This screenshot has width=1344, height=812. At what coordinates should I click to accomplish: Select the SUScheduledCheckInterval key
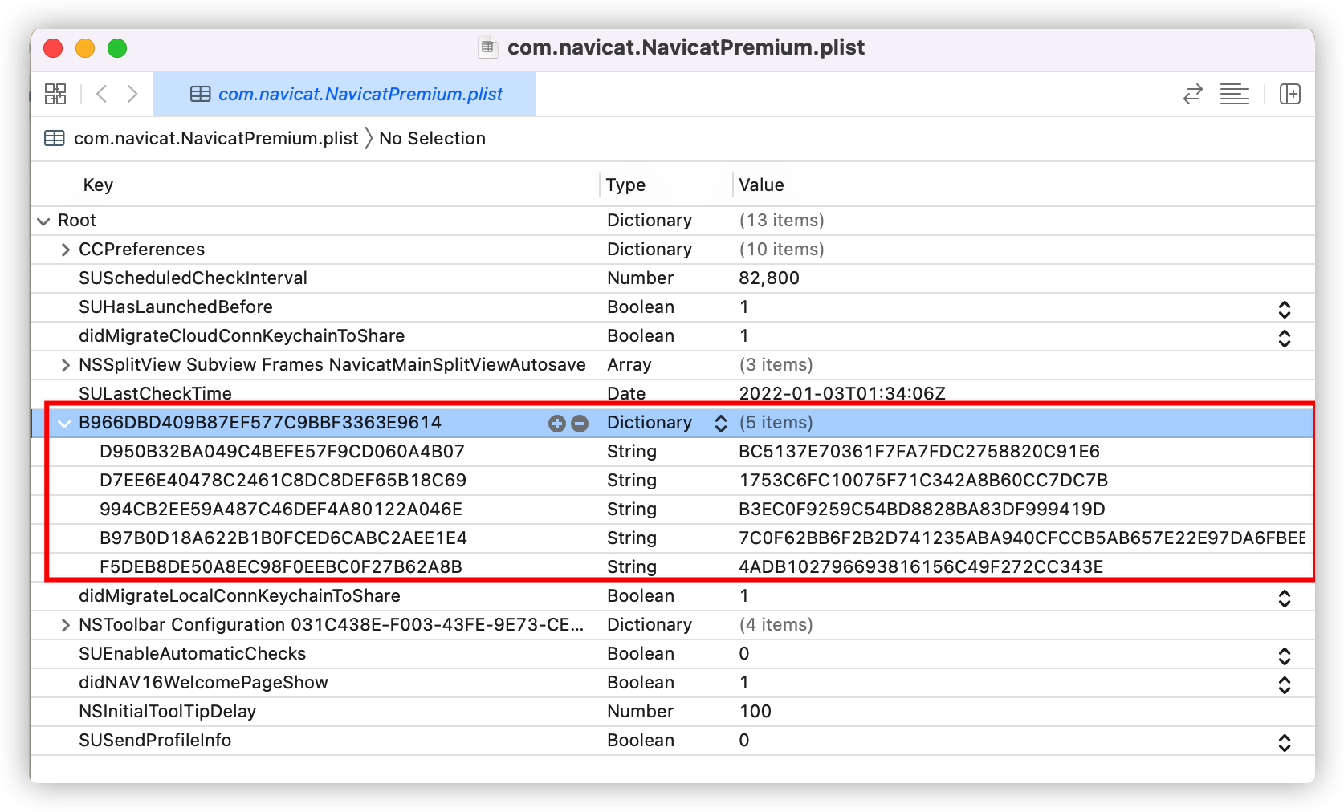tap(193, 278)
